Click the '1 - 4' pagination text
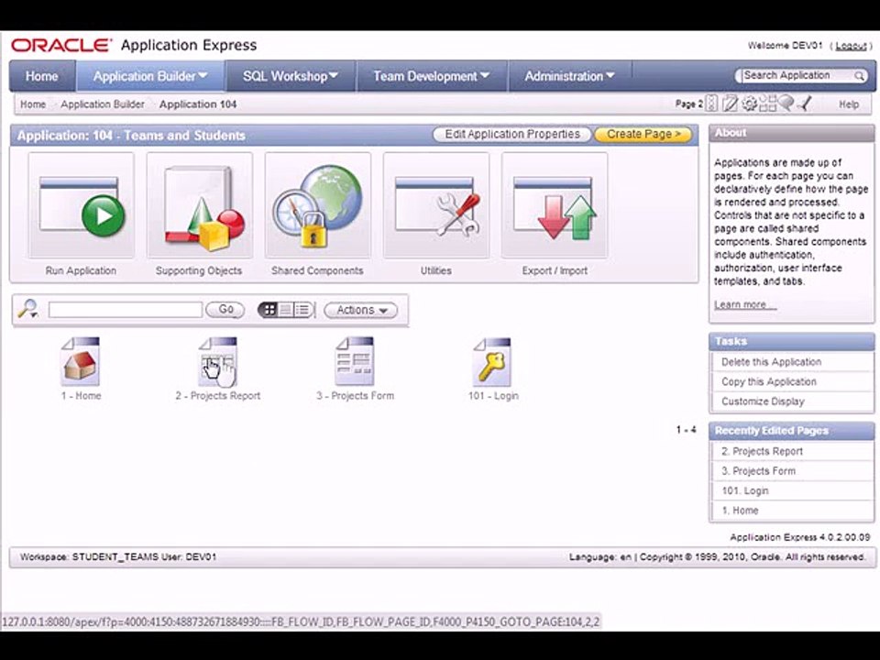Screen dimensions: 880x660 click(686, 430)
